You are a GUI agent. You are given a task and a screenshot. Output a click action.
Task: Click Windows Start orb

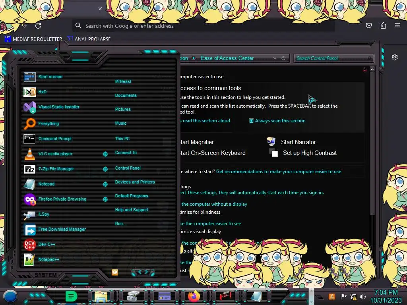(11, 296)
